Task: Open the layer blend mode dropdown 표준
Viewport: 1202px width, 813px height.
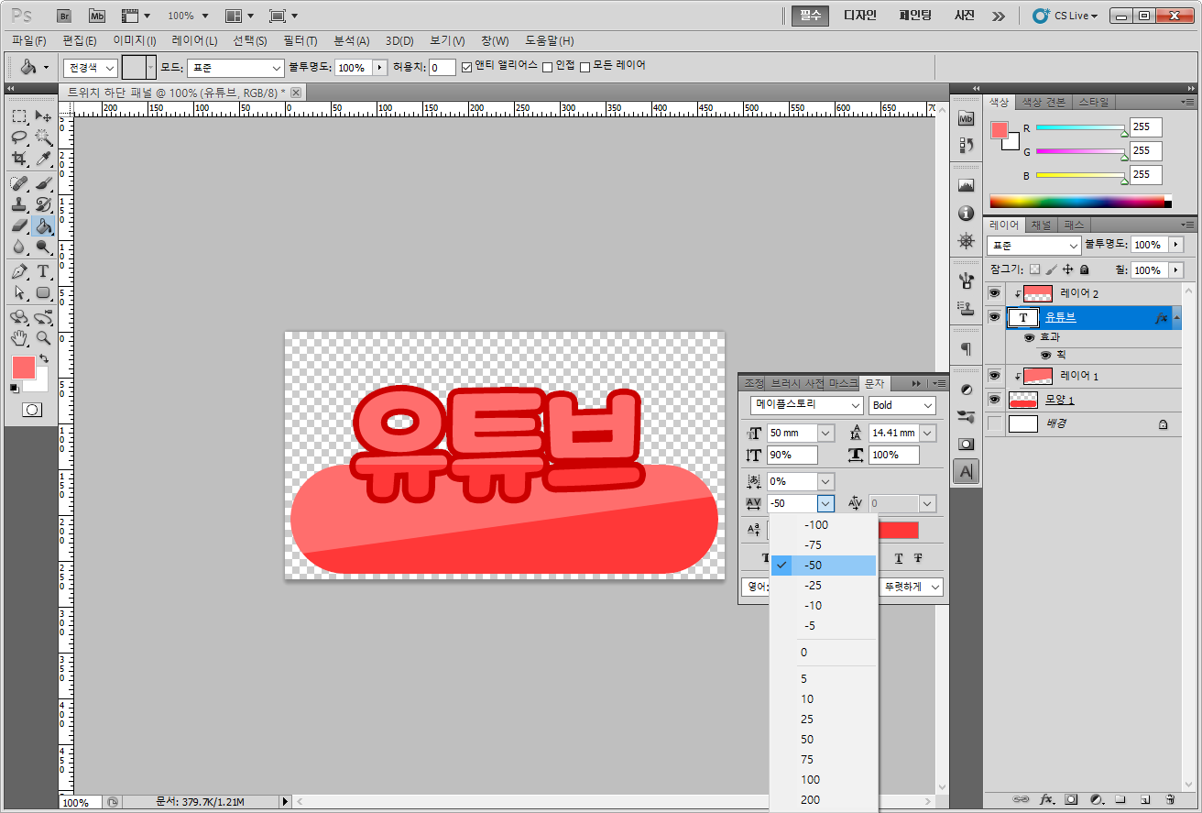Action: (x=1034, y=246)
